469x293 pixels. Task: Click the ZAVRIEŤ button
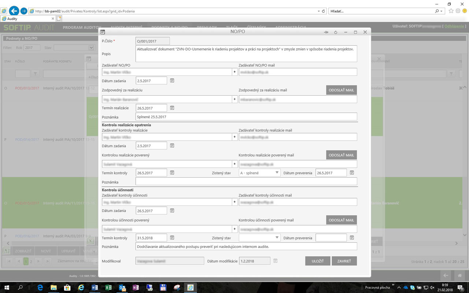coord(344,261)
